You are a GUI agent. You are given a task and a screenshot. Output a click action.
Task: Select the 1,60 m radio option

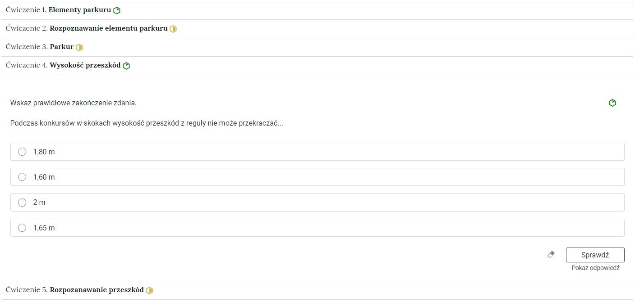[x=22, y=177]
